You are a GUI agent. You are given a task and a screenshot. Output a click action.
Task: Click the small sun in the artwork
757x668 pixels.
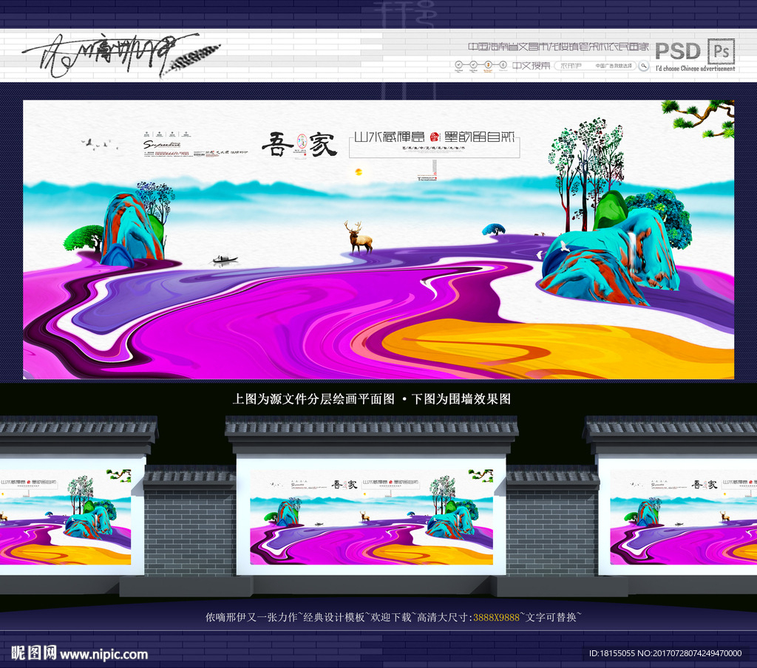[x=359, y=172]
